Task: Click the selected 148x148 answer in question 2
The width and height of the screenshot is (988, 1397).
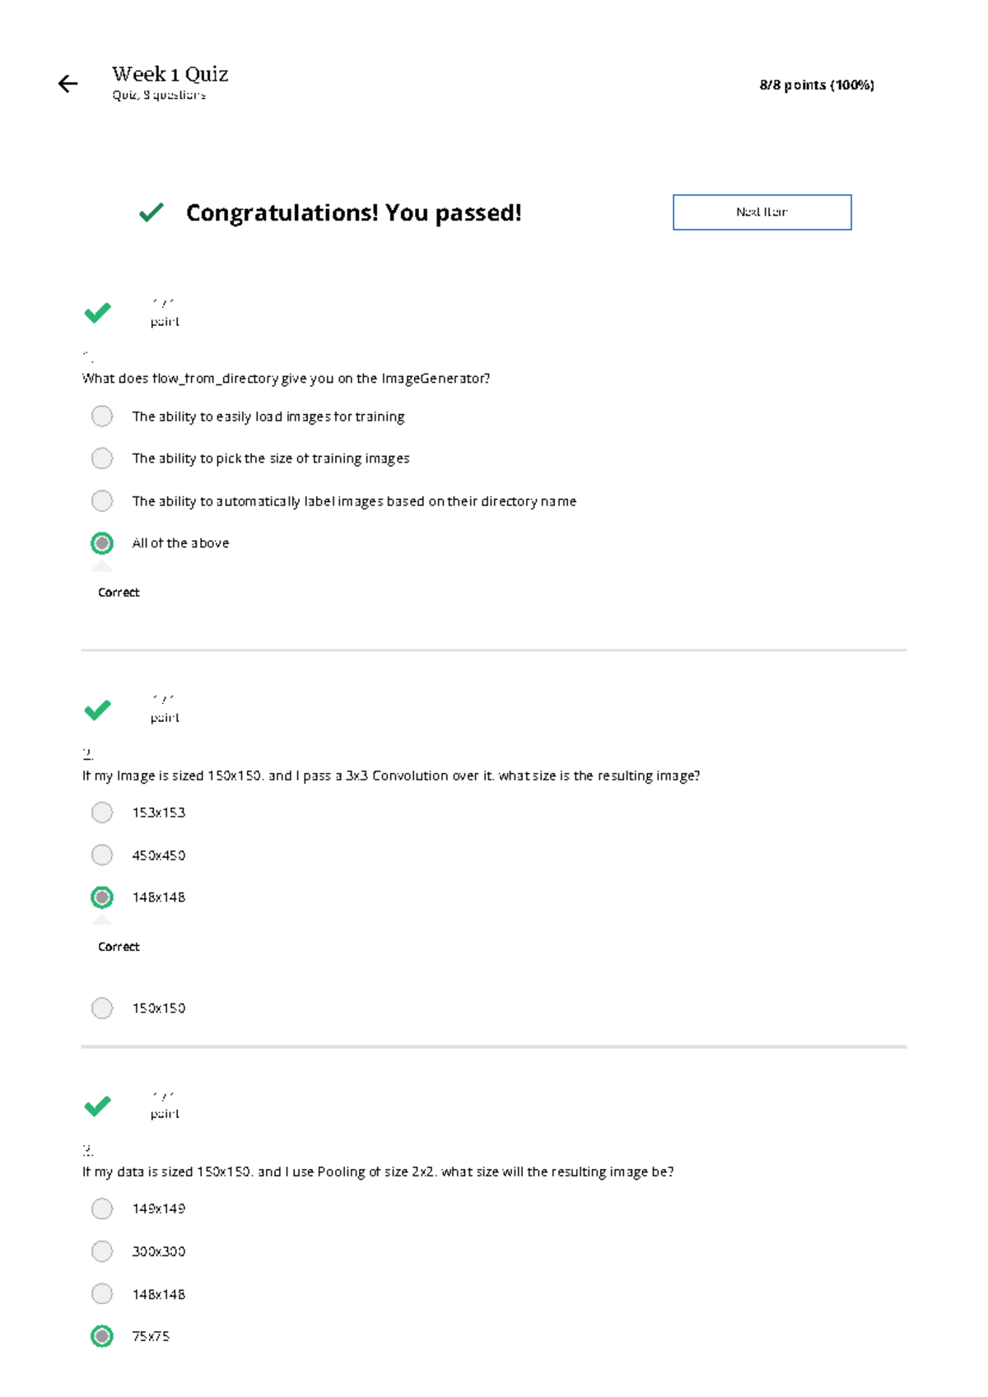Action: pos(101,896)
